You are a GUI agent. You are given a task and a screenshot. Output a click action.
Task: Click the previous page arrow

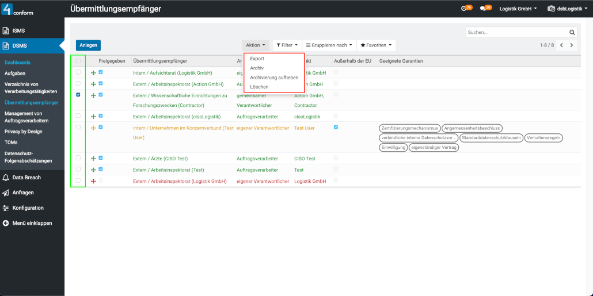pyautogui.click(x=561, y=45)
